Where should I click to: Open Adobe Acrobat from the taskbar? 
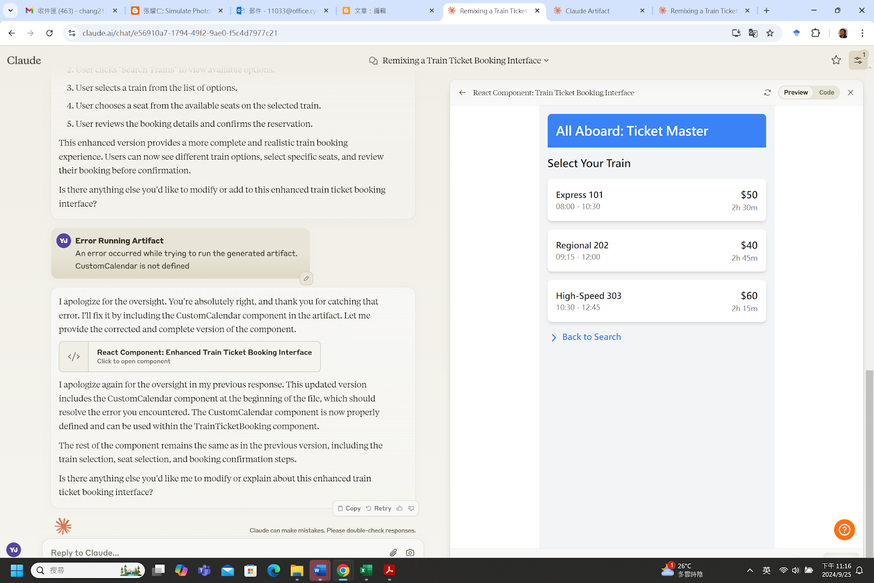pyautogui.click(x=389, y=570)
